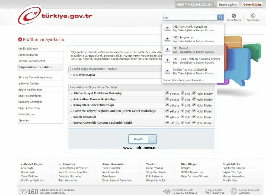Uncheck SMS for Aile Ve Sosyal Politikalar Bakanlığı
Screen dimensions: 266x195
(x=182, y=93)
